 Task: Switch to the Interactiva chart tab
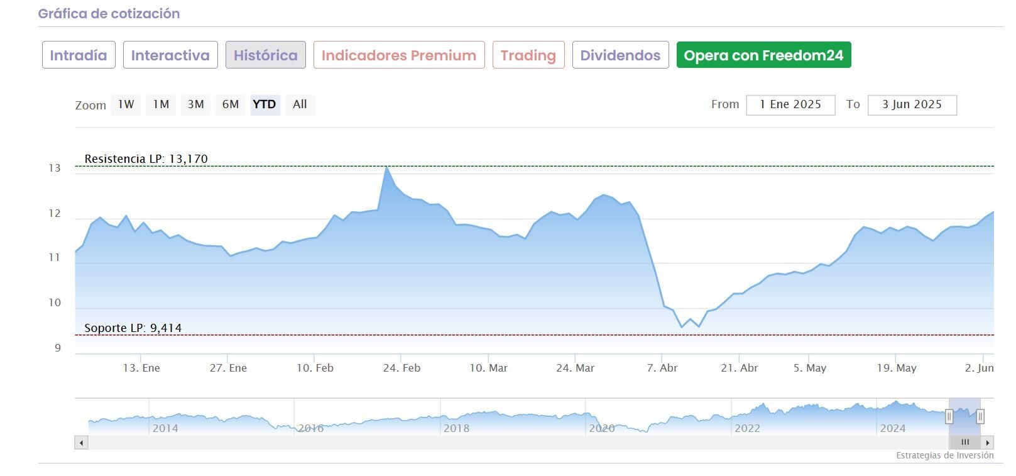[170, 55]
